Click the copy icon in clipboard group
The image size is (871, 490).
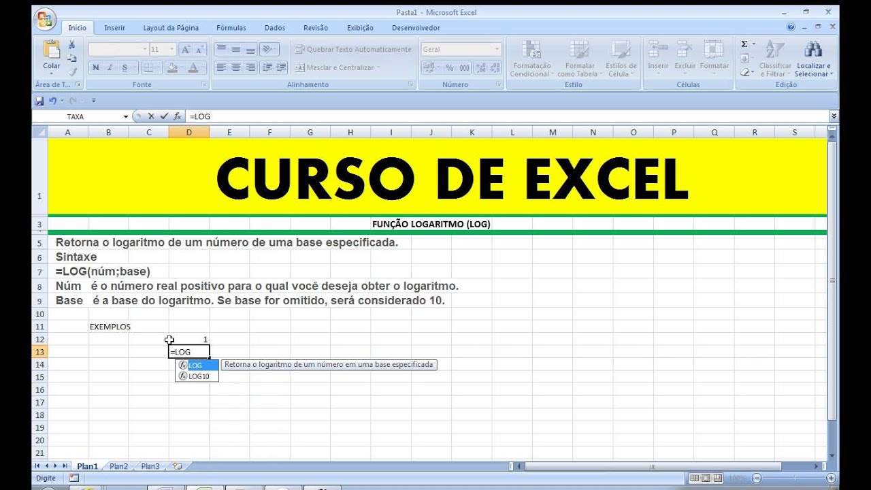[71, 58]
